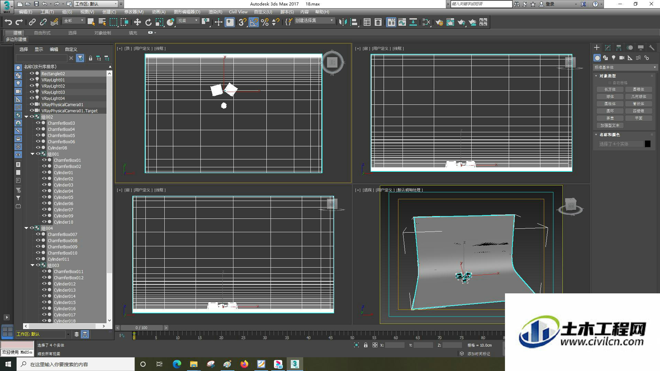Open Firefox from the Windows taskbar
The width and height of the screenshot is (660, 371).
[x=244, y=364]
